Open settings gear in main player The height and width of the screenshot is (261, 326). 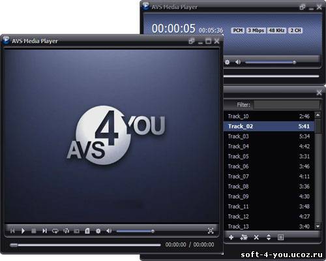(x=98, y=231)
